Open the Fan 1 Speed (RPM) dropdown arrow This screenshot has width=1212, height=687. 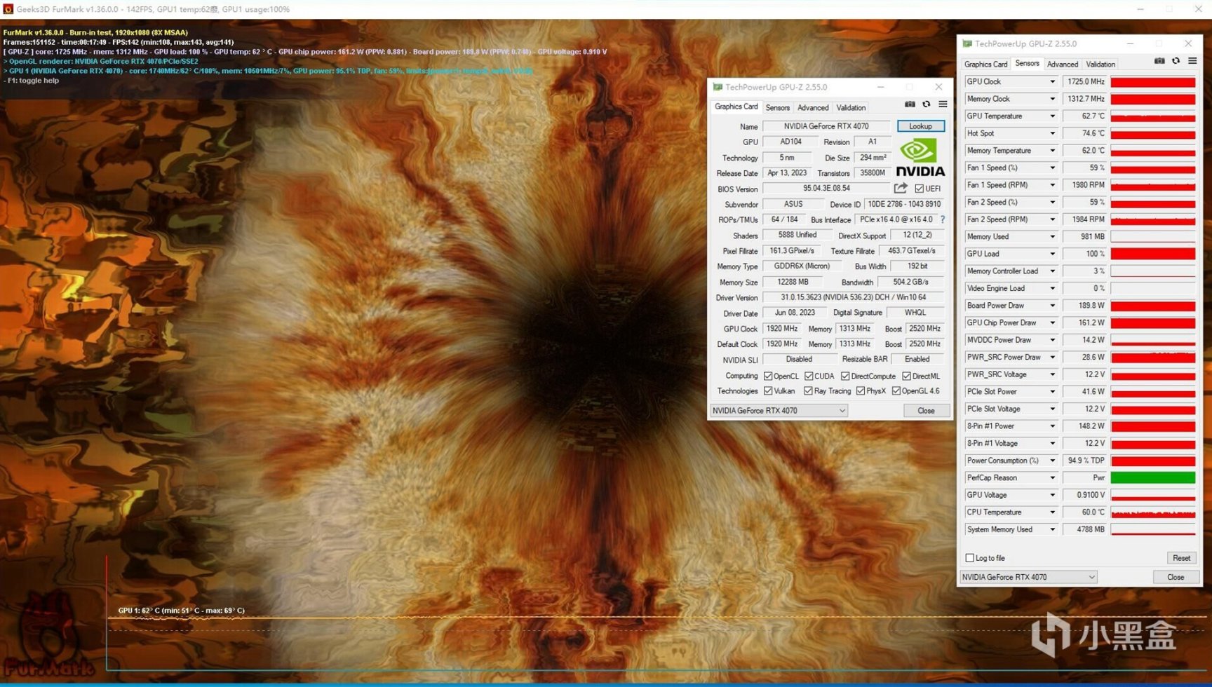[1052, 185]
